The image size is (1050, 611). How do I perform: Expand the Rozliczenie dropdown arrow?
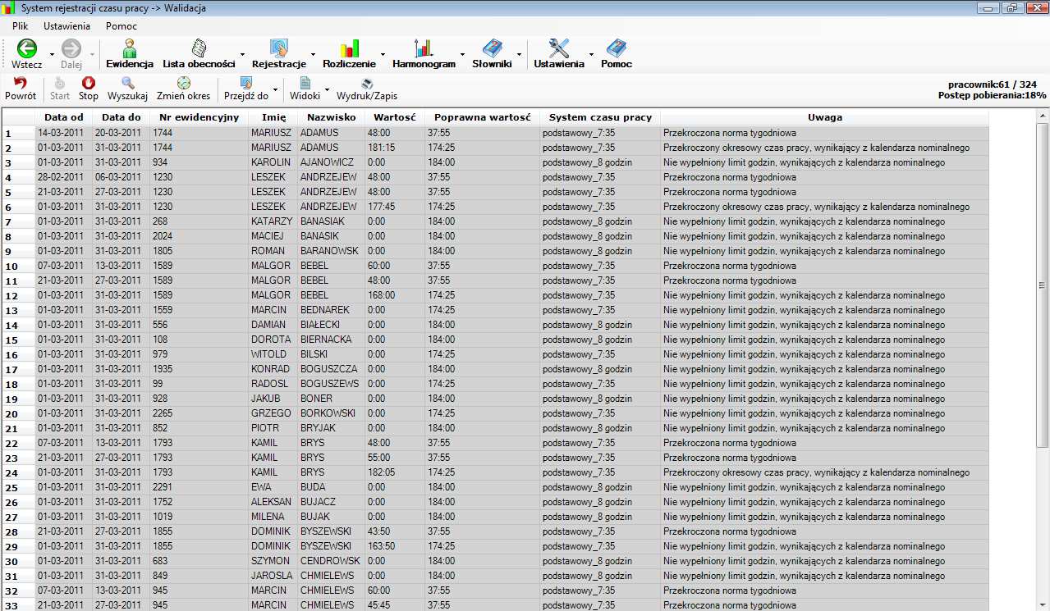click(x=383, y=55)
